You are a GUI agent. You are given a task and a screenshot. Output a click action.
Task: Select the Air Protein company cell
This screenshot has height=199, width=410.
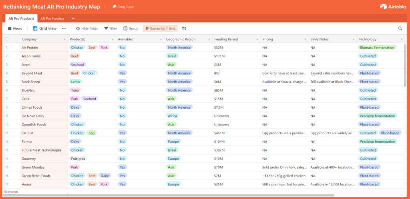44,48
